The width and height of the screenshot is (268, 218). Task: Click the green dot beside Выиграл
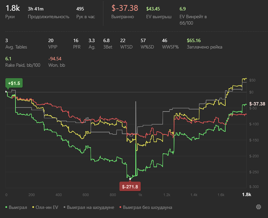click(7, 207)
